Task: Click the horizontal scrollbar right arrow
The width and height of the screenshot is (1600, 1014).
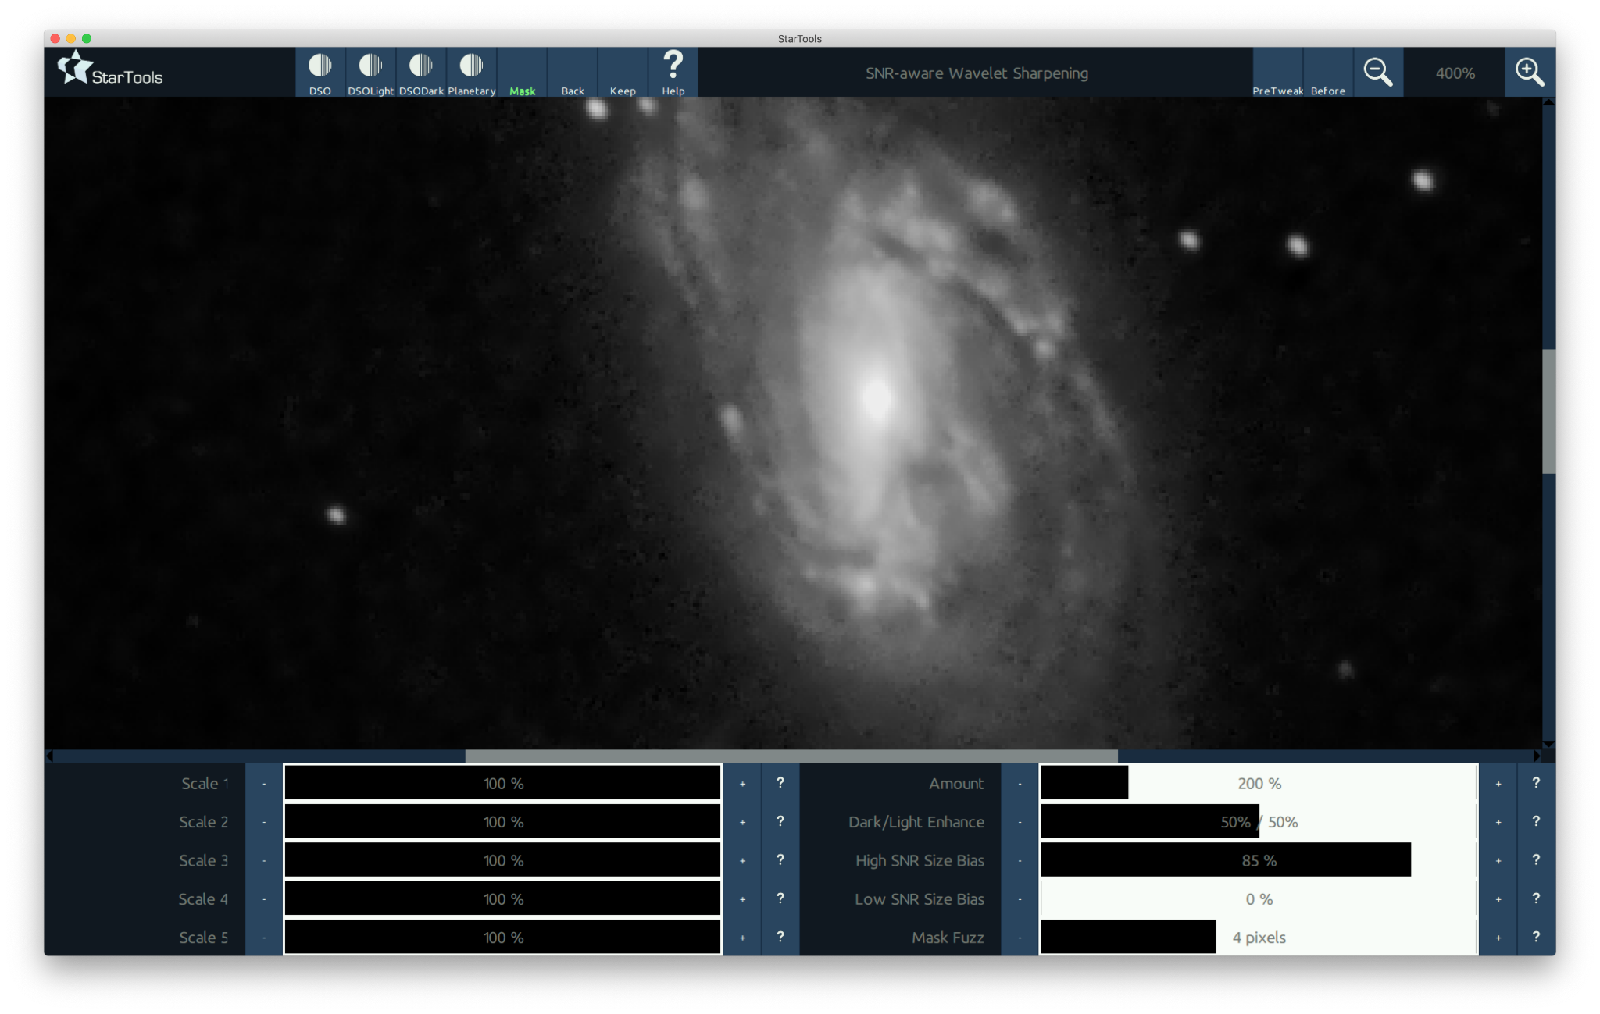Action: 1537,756
